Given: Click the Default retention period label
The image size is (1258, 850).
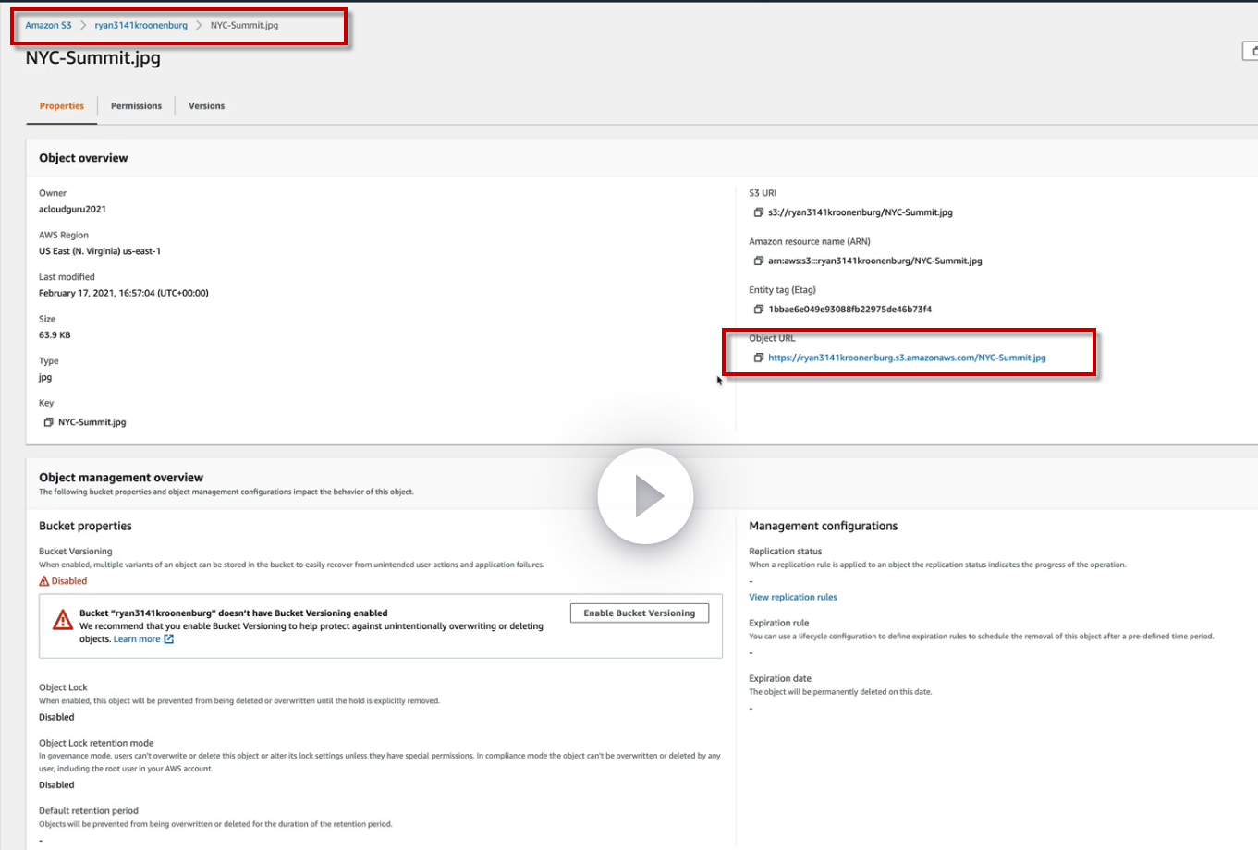Looking at the screenshot, I should (x=89, y=811).
